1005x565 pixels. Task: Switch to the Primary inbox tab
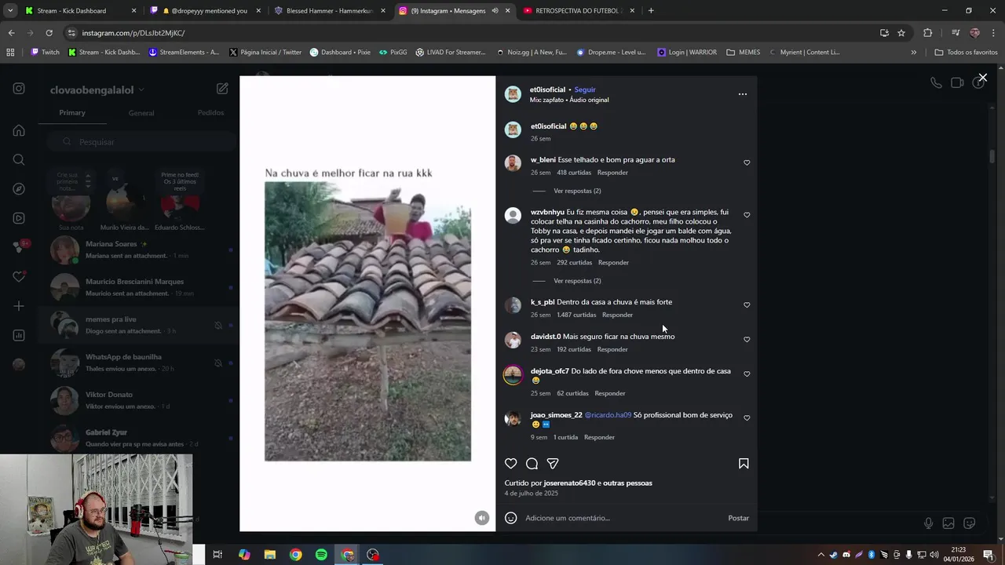coord(72,113)
